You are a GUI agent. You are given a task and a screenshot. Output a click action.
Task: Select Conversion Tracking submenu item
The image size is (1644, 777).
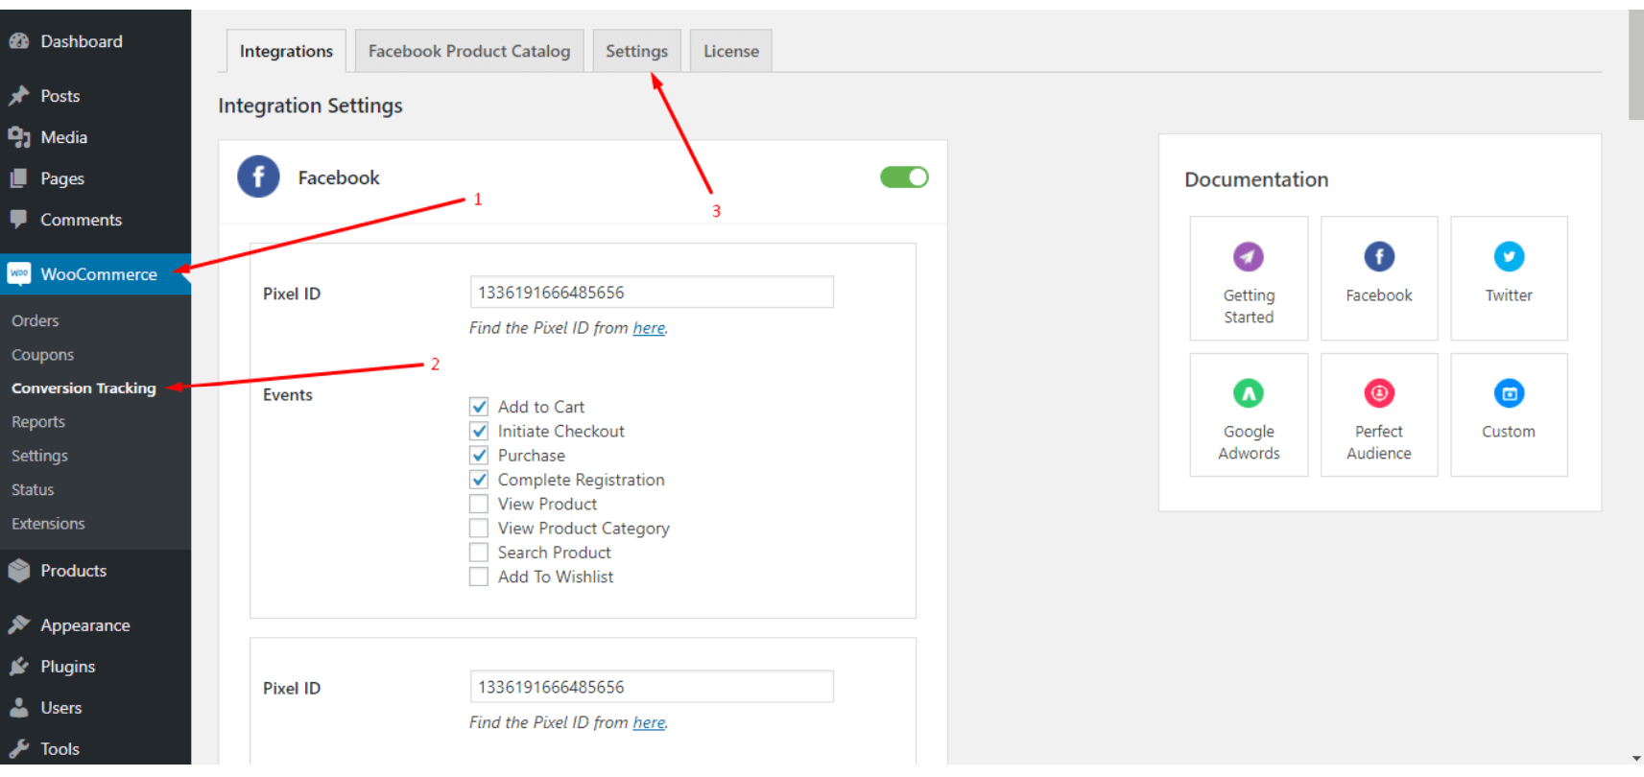83,388
